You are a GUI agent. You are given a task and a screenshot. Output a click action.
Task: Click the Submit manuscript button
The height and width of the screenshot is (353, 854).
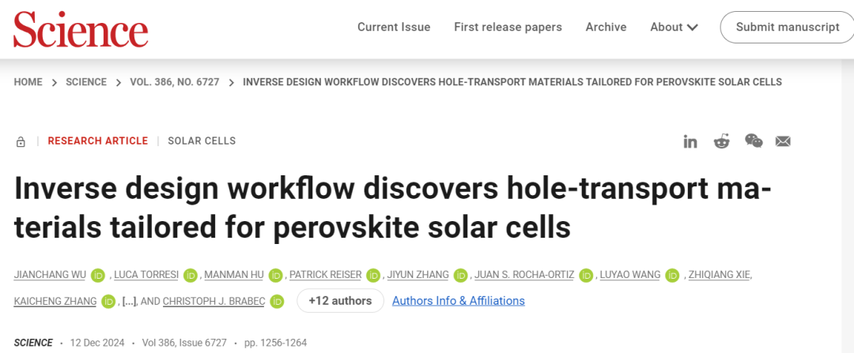click(788, 27)
